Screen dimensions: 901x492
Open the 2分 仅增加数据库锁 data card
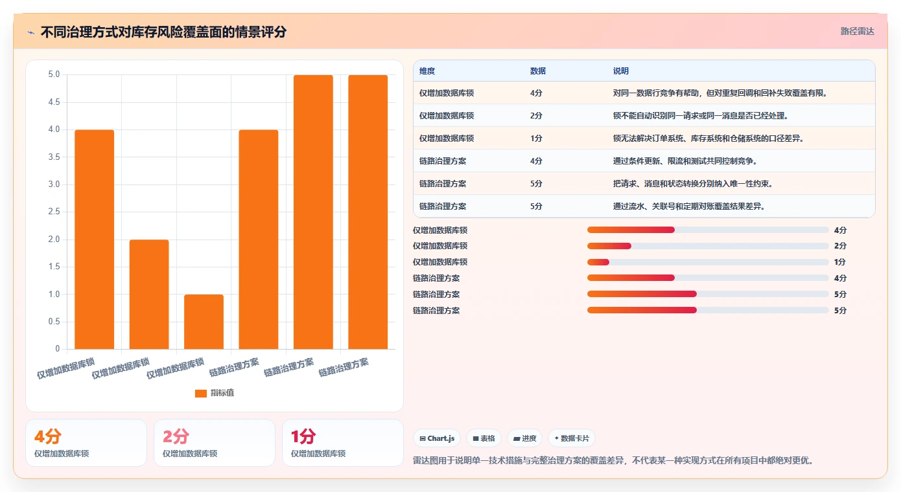215,443
